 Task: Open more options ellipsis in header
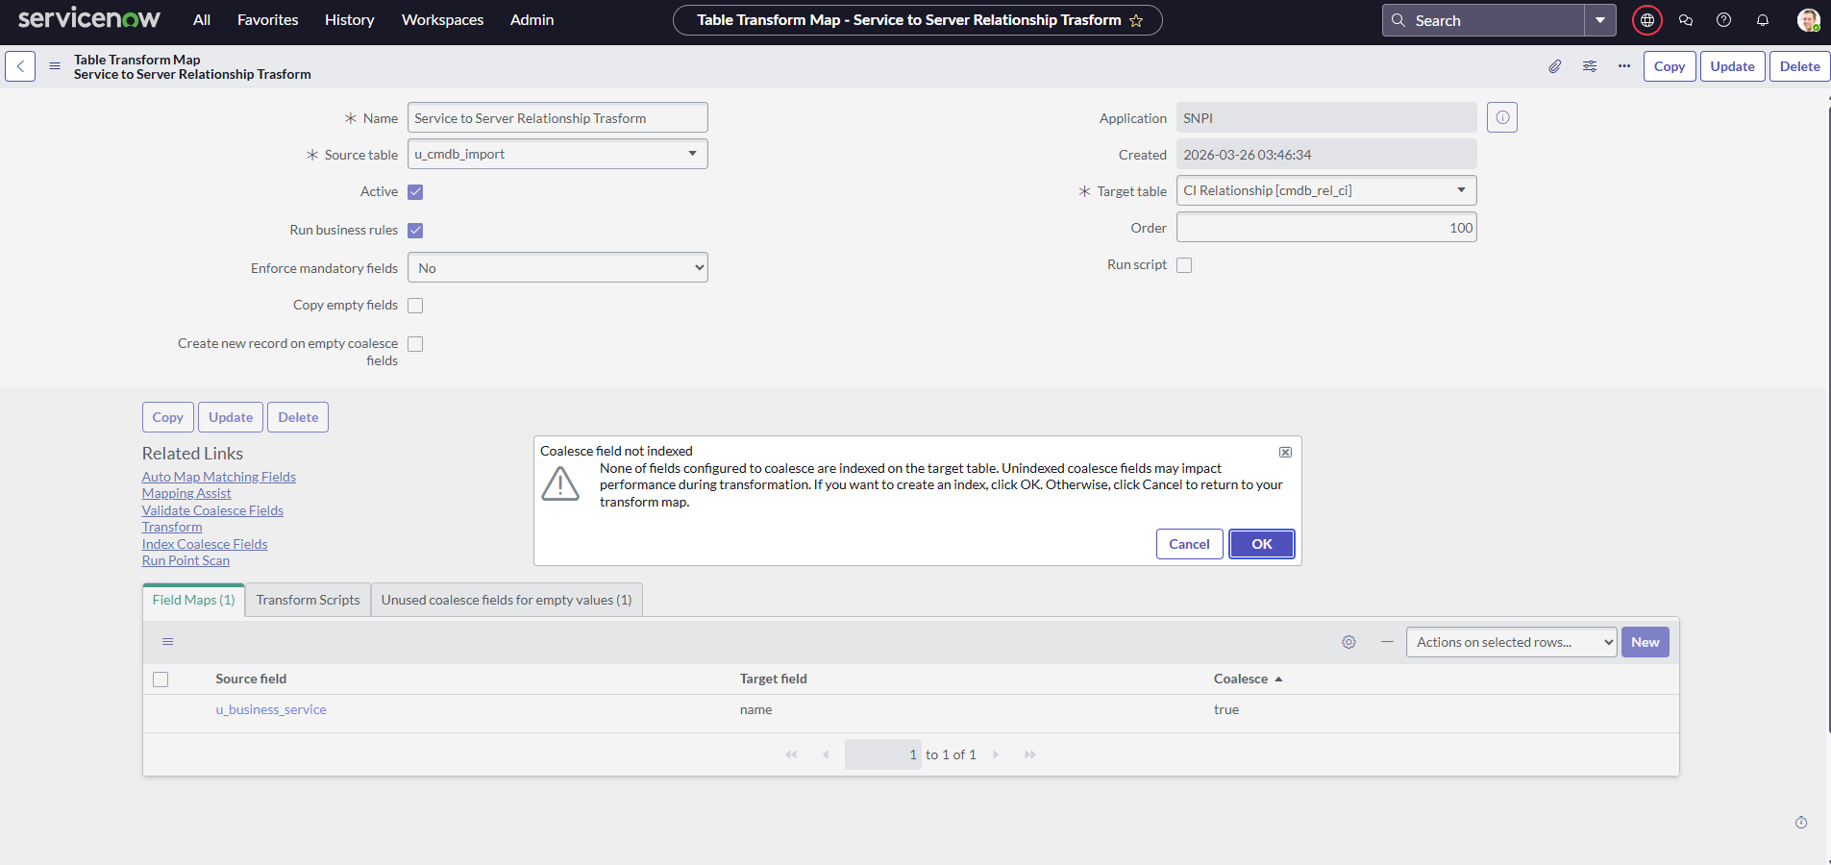tap(1624, 66)
